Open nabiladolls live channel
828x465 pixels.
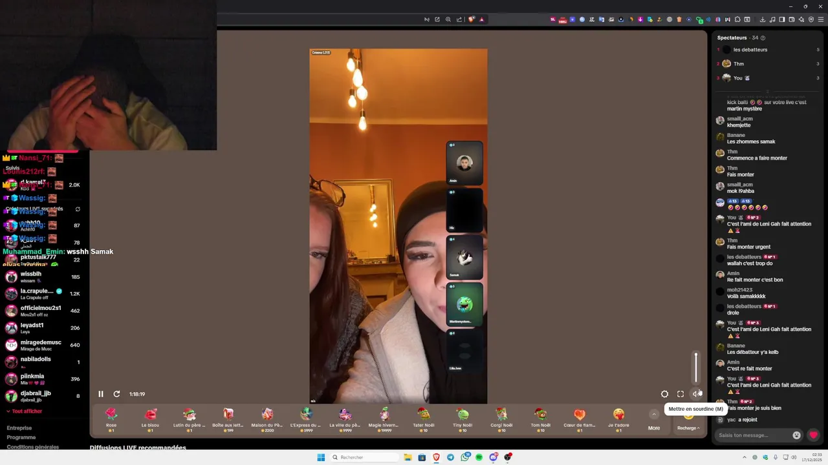tap(44, 362)
